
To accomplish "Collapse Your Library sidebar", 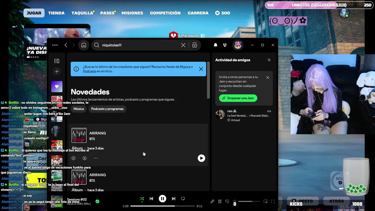I will pyautogui.click(x=57, y=61).
